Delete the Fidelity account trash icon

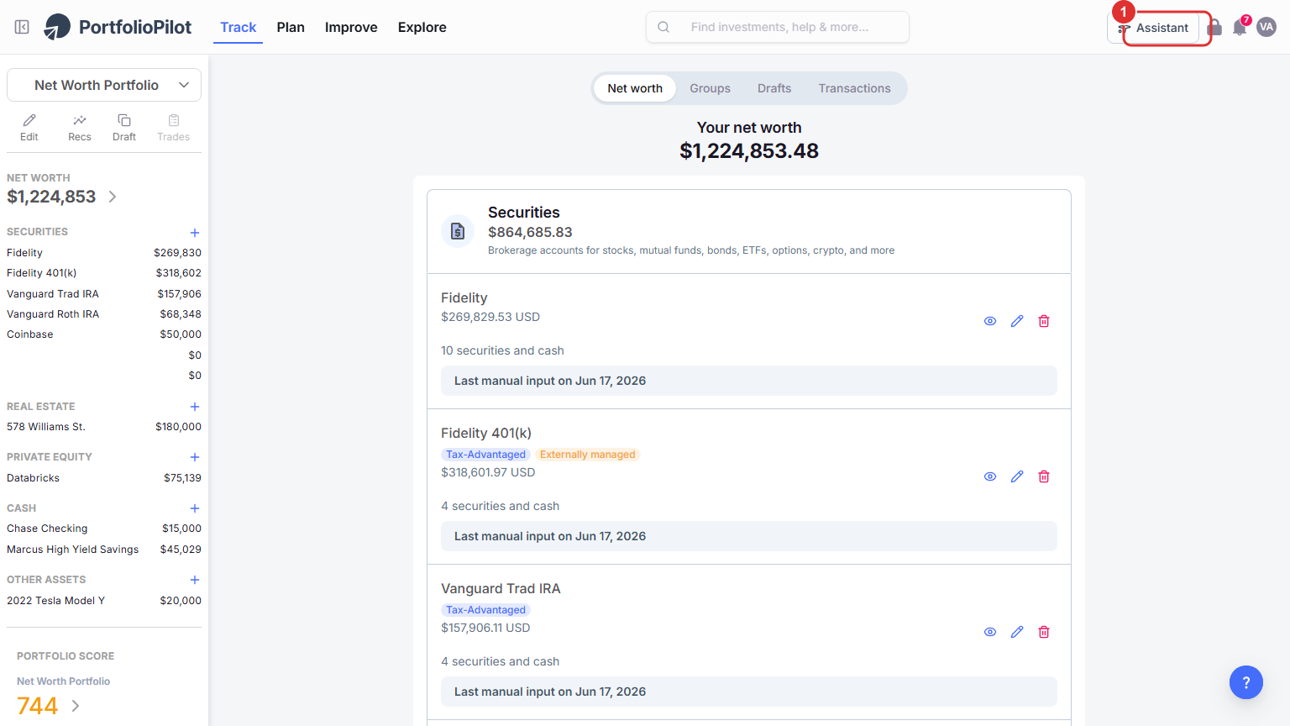pos(1044,321)
